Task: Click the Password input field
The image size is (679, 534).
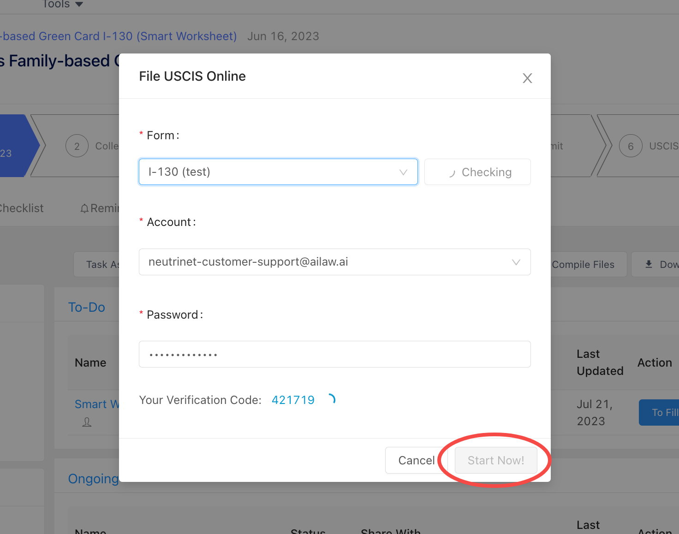Action: pos(334,354)
